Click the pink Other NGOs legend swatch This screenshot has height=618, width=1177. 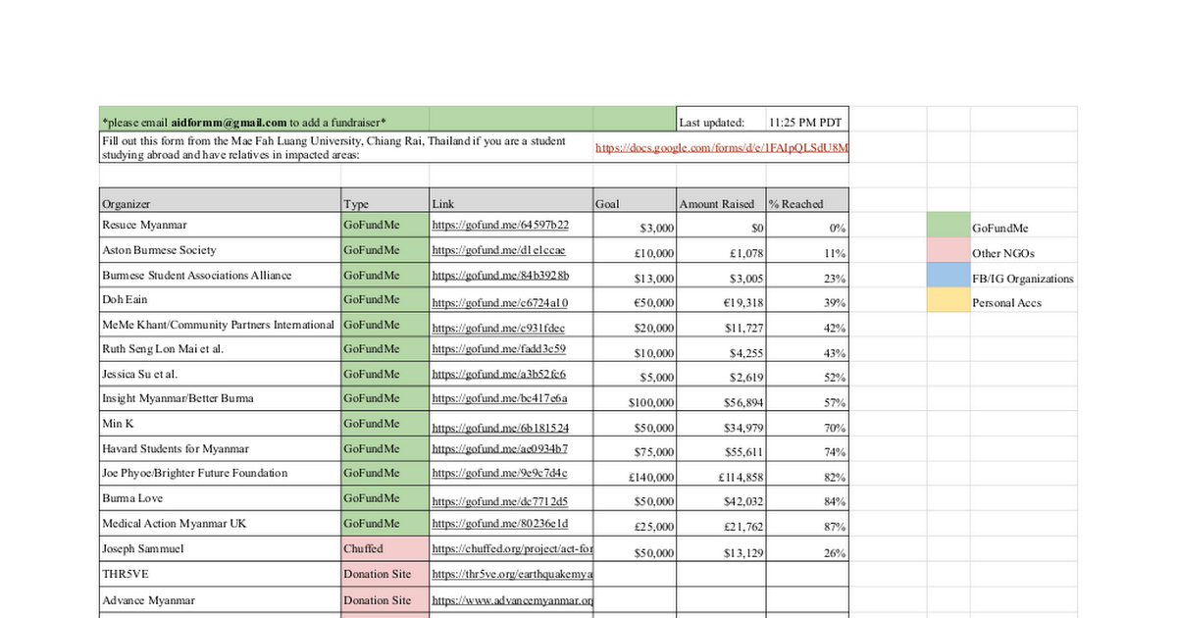point(947,251)
